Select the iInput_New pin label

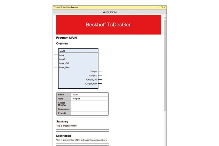pyautogui.click(x=64, y=67)
